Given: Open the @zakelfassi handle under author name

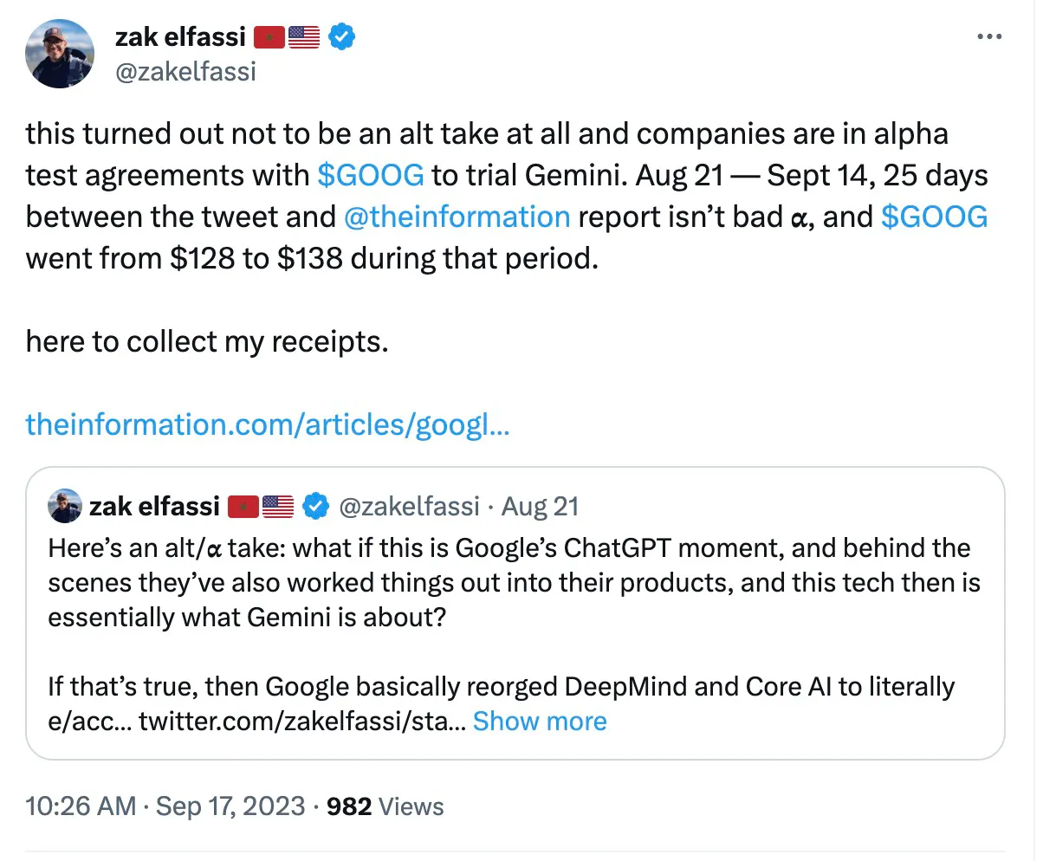Looking at the screenshot, I should tap(185, 71).
